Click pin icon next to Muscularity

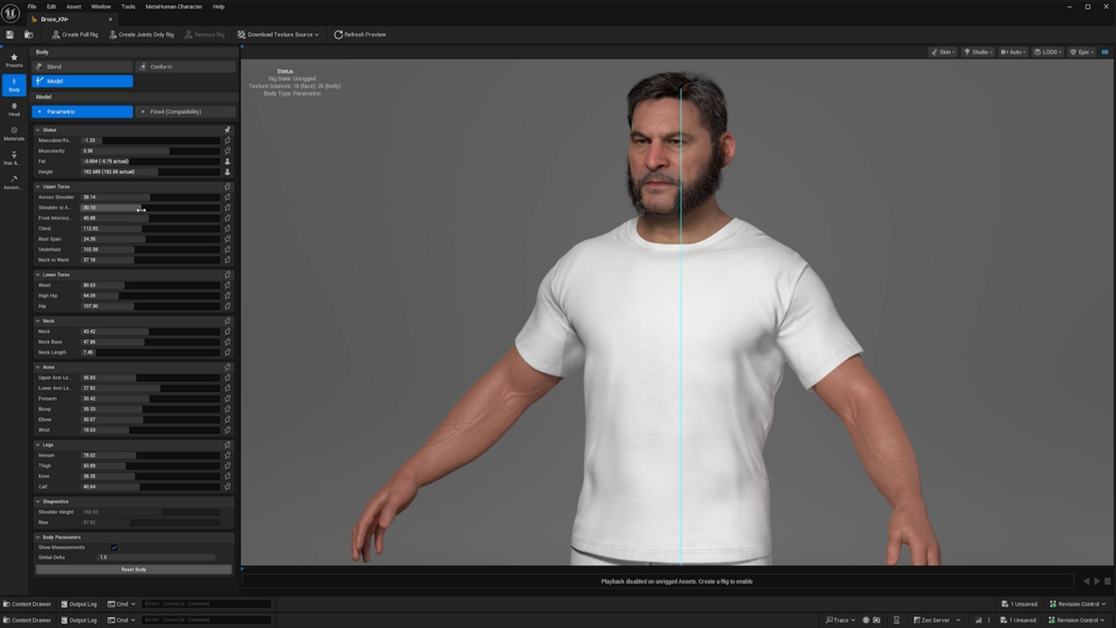click(x=227, y=151)
